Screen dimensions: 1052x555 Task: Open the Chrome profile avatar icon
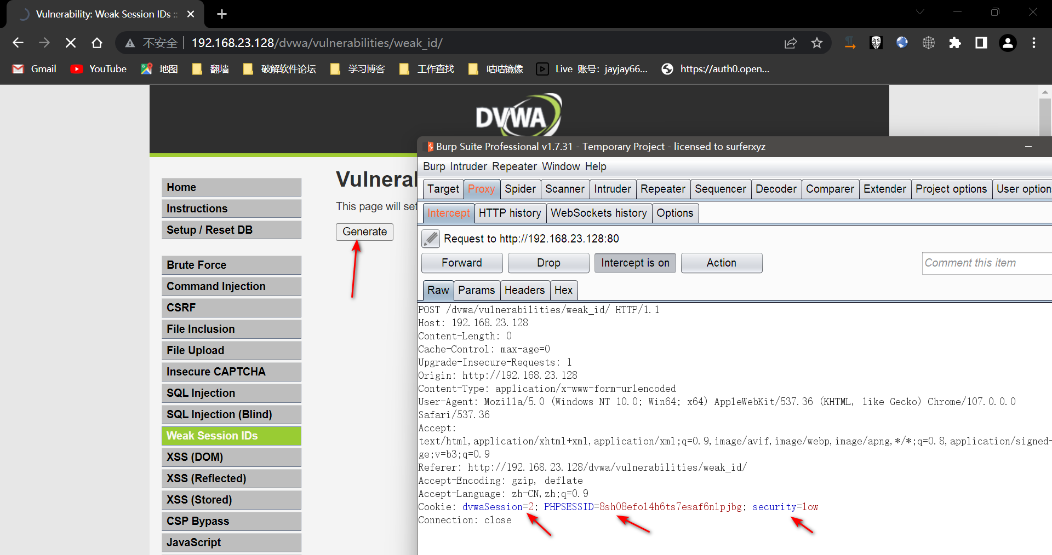[1008, 43]
